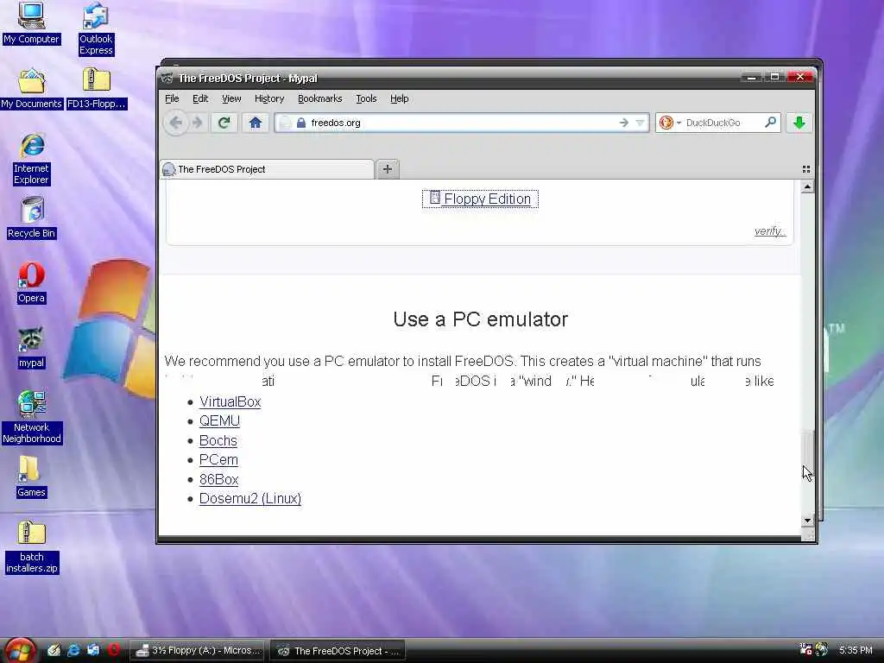Select the Recycle Bin desktop icon
The height and width of the screenshot is (663, 884).
pyautogui.click(x=32, y=218)
